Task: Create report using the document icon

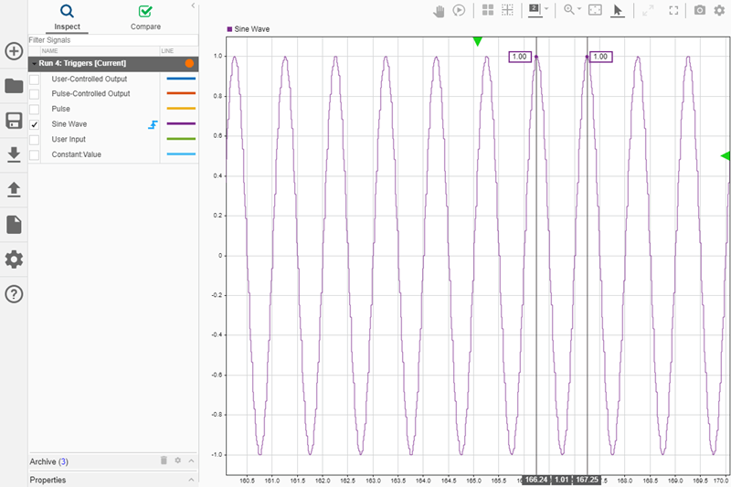Action: tap(14, 225)
